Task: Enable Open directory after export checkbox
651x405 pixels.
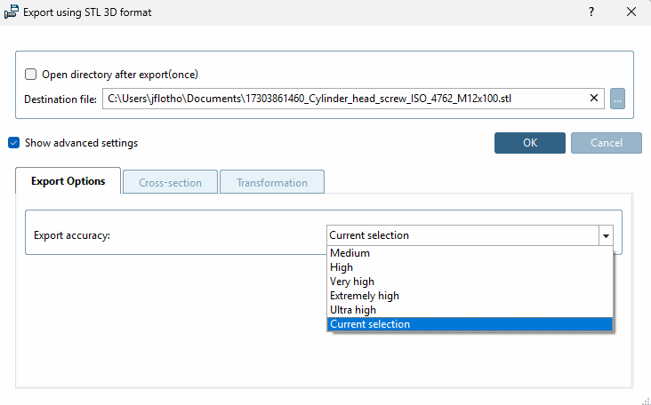Action: [x=31, y=75]
